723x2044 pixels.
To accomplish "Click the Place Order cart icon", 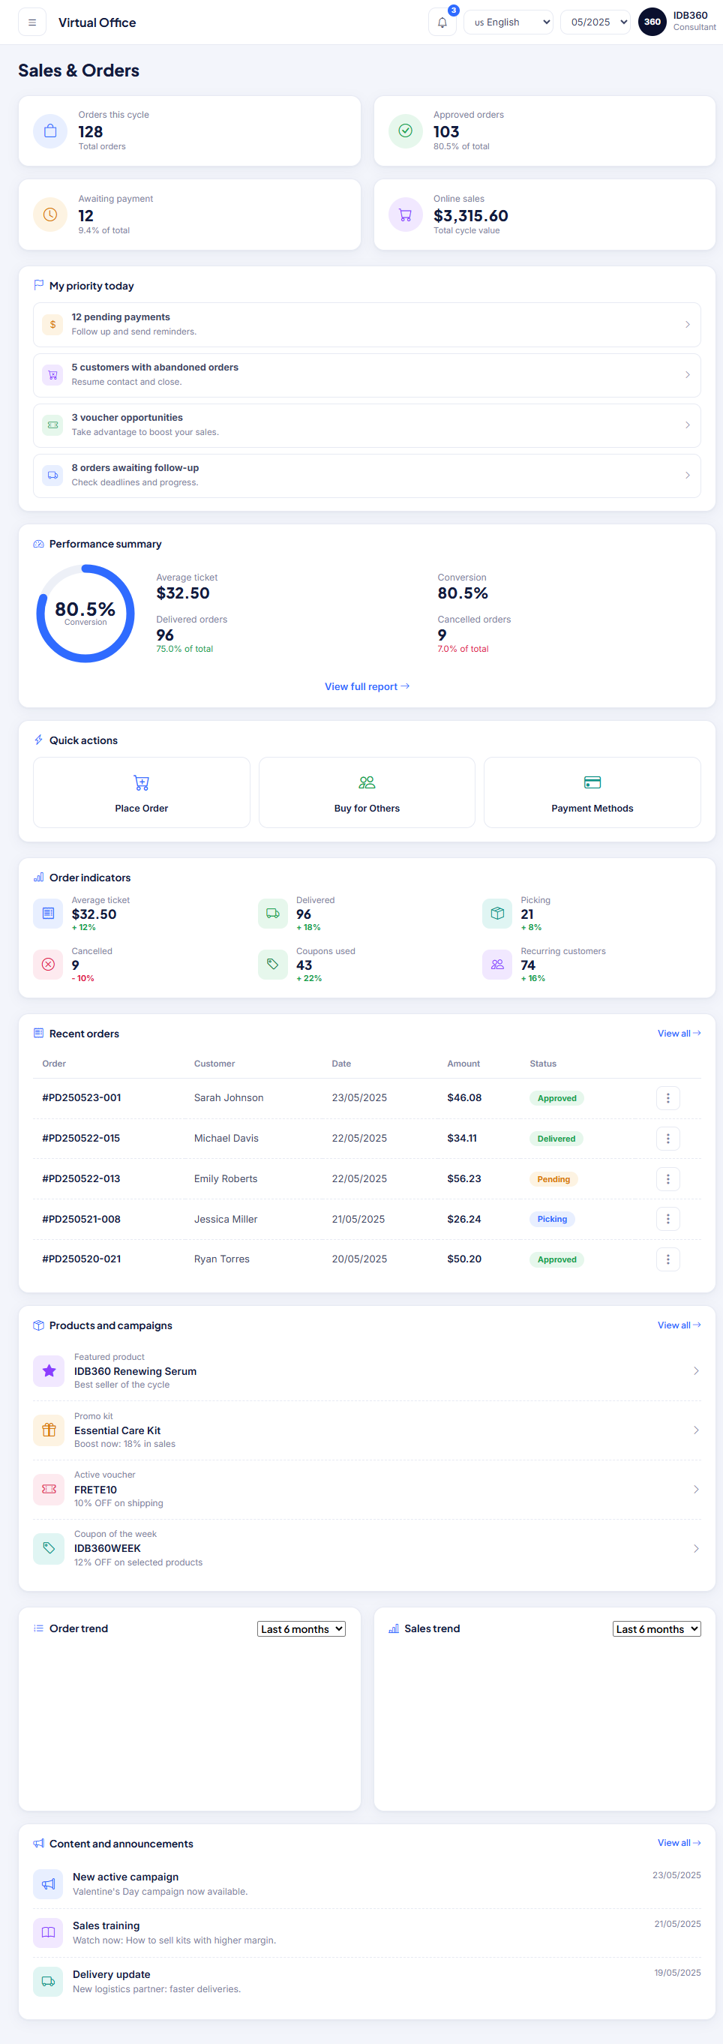I will tap(141, 782).
